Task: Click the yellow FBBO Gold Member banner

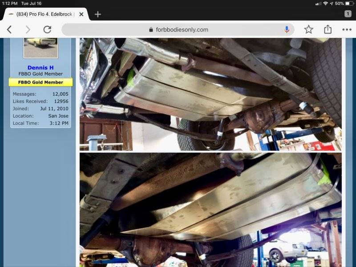Action: (x=40, y=82)
